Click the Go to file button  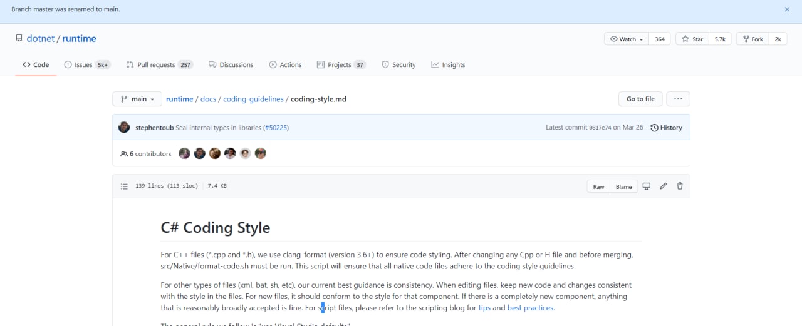click(x=640, y=99)
